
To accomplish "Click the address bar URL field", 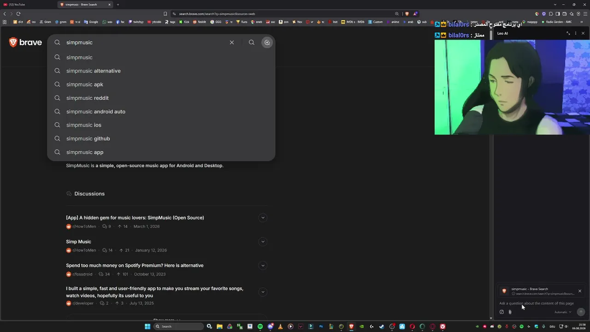I will click(x=281, y=14).
